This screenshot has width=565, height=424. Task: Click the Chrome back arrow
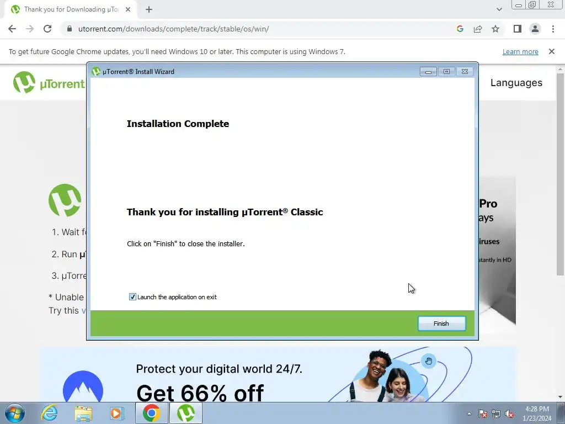pyautogui.click(x=12, y=29)
